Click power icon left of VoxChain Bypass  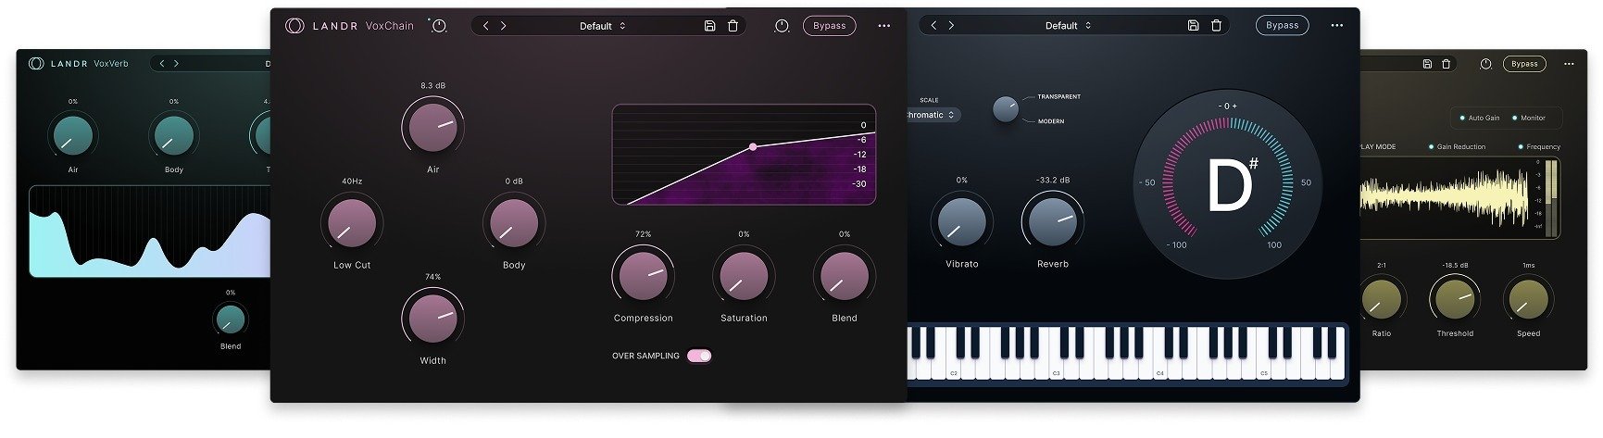(x=782, y=26)
